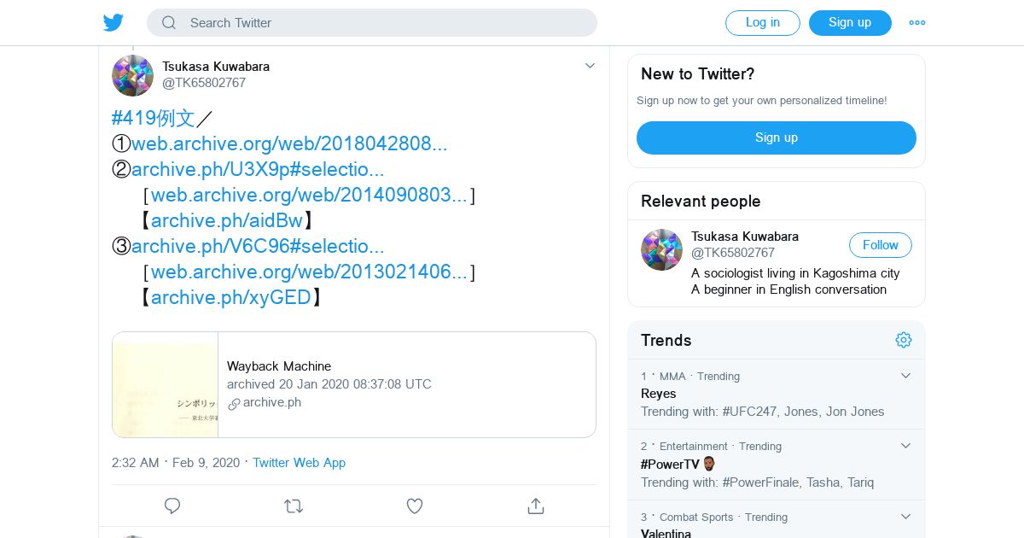This screenshot has height=538, width=1024.
Task: Open the share tweet icon
Action: coord(536,506)
